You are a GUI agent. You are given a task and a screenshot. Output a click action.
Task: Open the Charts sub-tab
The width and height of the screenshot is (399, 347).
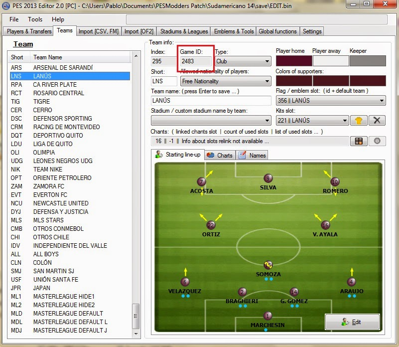[220, 155]
